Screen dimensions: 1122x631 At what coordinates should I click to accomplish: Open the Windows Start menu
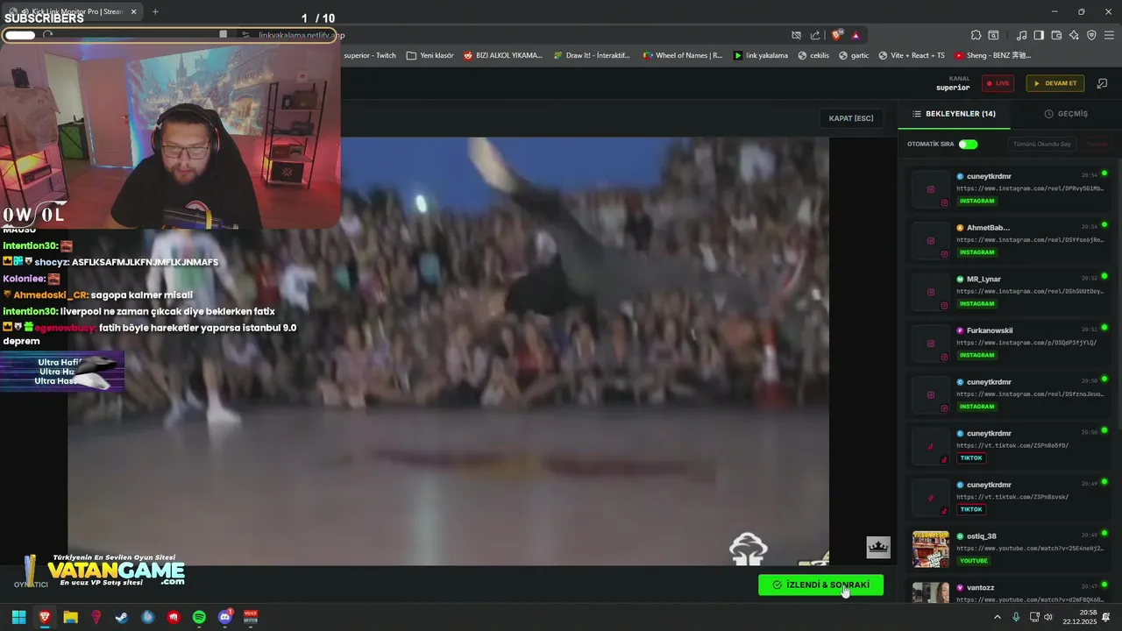[18, 617]
